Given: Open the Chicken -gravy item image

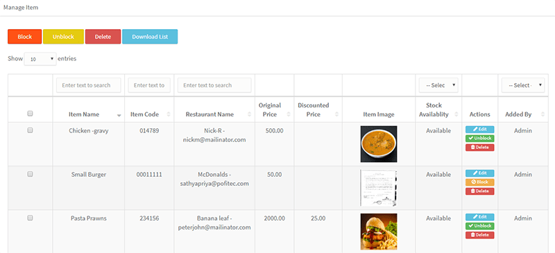Looking at the screenshot, I should pyautogui.click(x=379, y=144).
